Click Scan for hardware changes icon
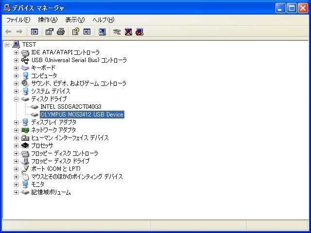 click(102, 32)
